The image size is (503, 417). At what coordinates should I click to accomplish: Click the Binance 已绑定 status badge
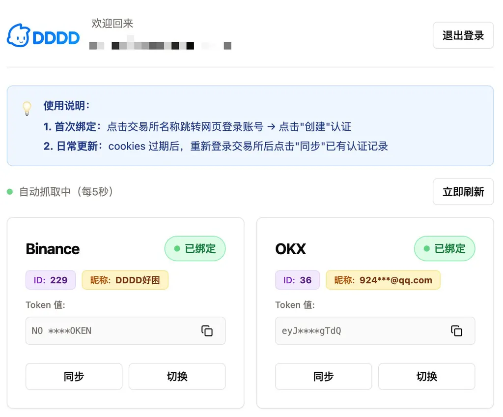point(195,249)
